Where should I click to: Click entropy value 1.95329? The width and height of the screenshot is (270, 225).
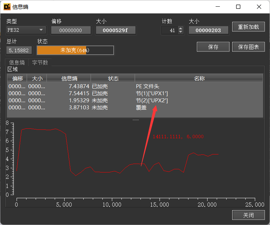(79, 100)
